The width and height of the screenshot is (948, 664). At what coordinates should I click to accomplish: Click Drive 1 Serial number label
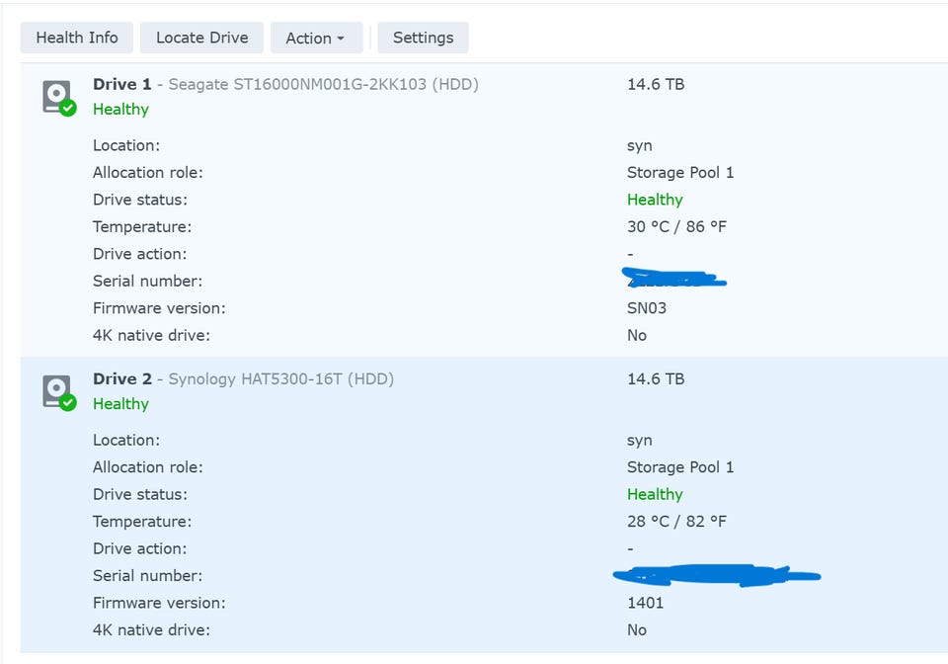pyautogui.click(x=147, y=282)
